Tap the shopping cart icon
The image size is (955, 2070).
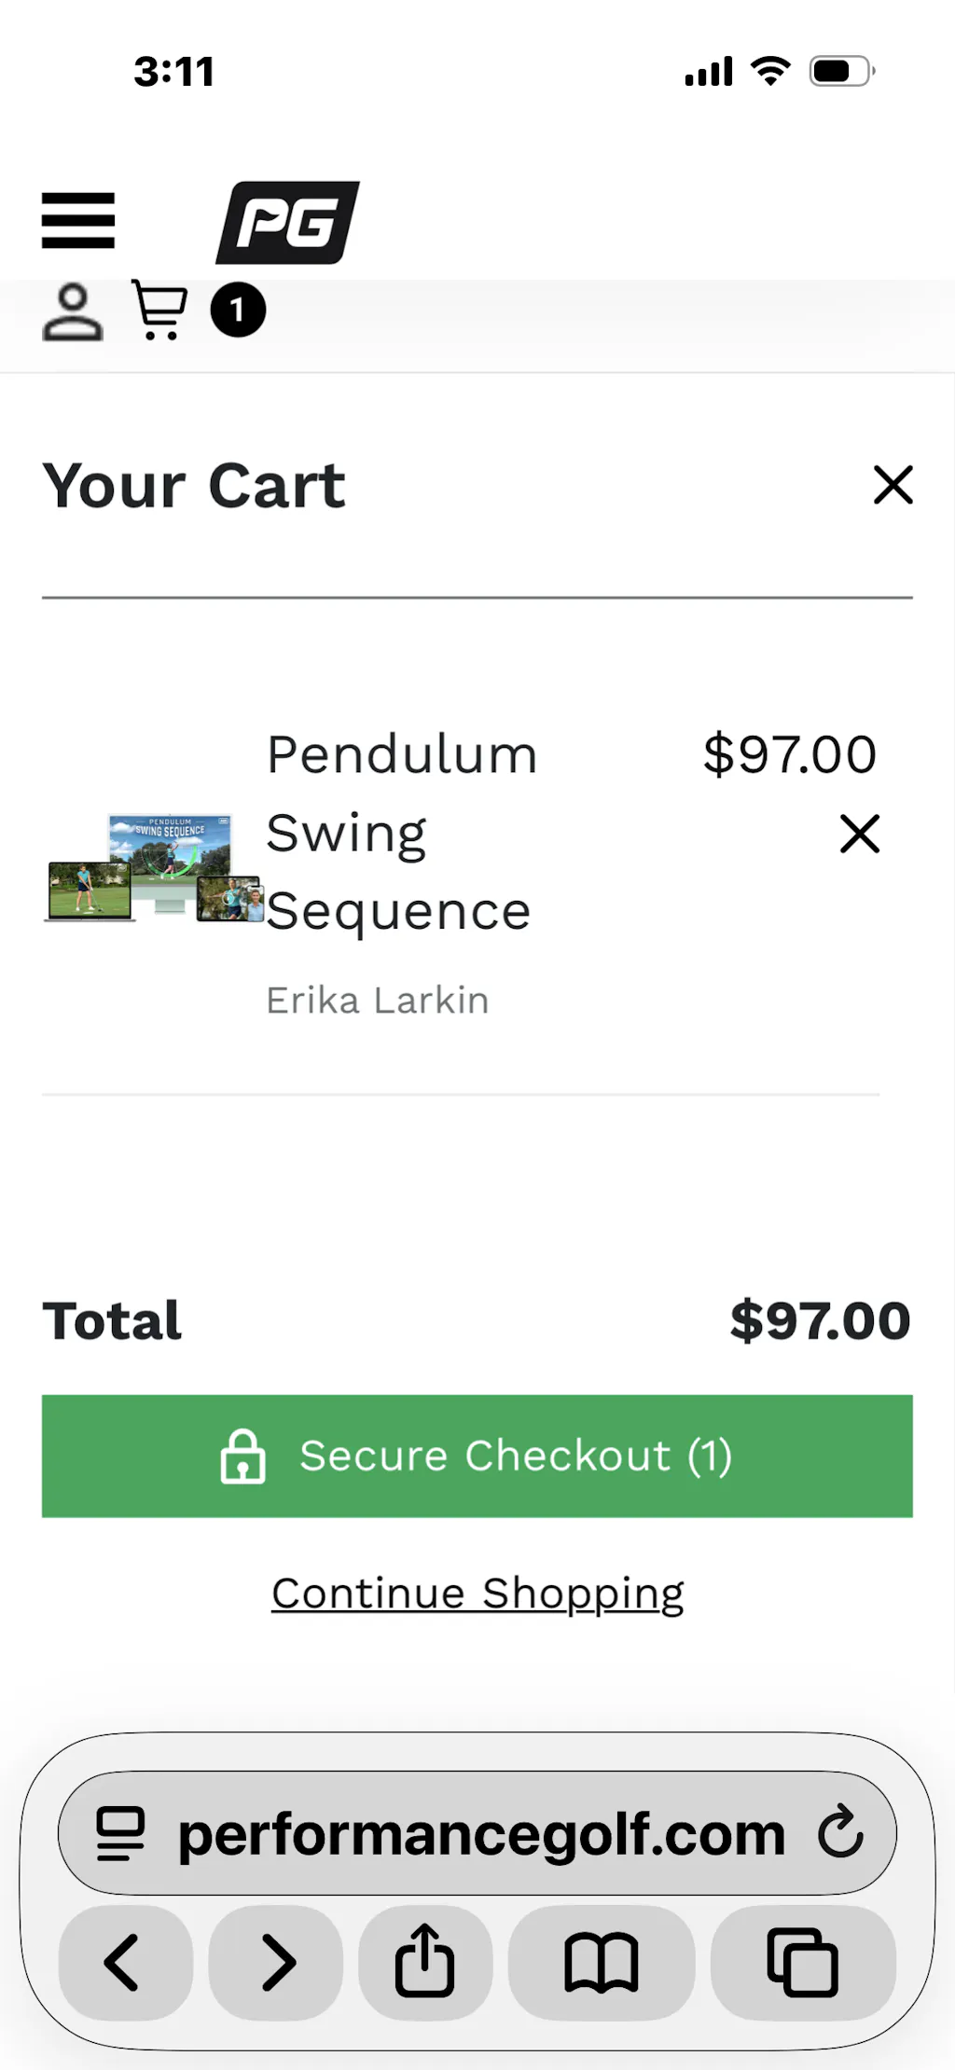coord(159,310)
